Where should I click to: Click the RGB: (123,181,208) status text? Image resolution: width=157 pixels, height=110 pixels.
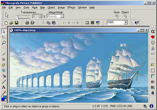[x=121, y=106]
